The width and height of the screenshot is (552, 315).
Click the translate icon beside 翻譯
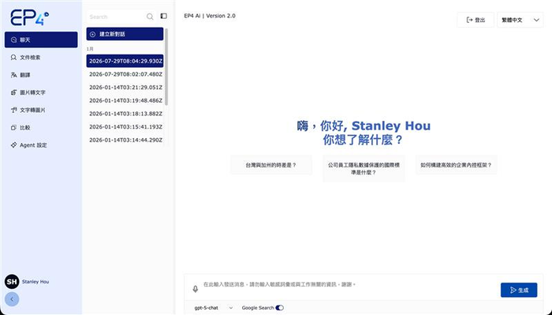(x=13, y=75)
